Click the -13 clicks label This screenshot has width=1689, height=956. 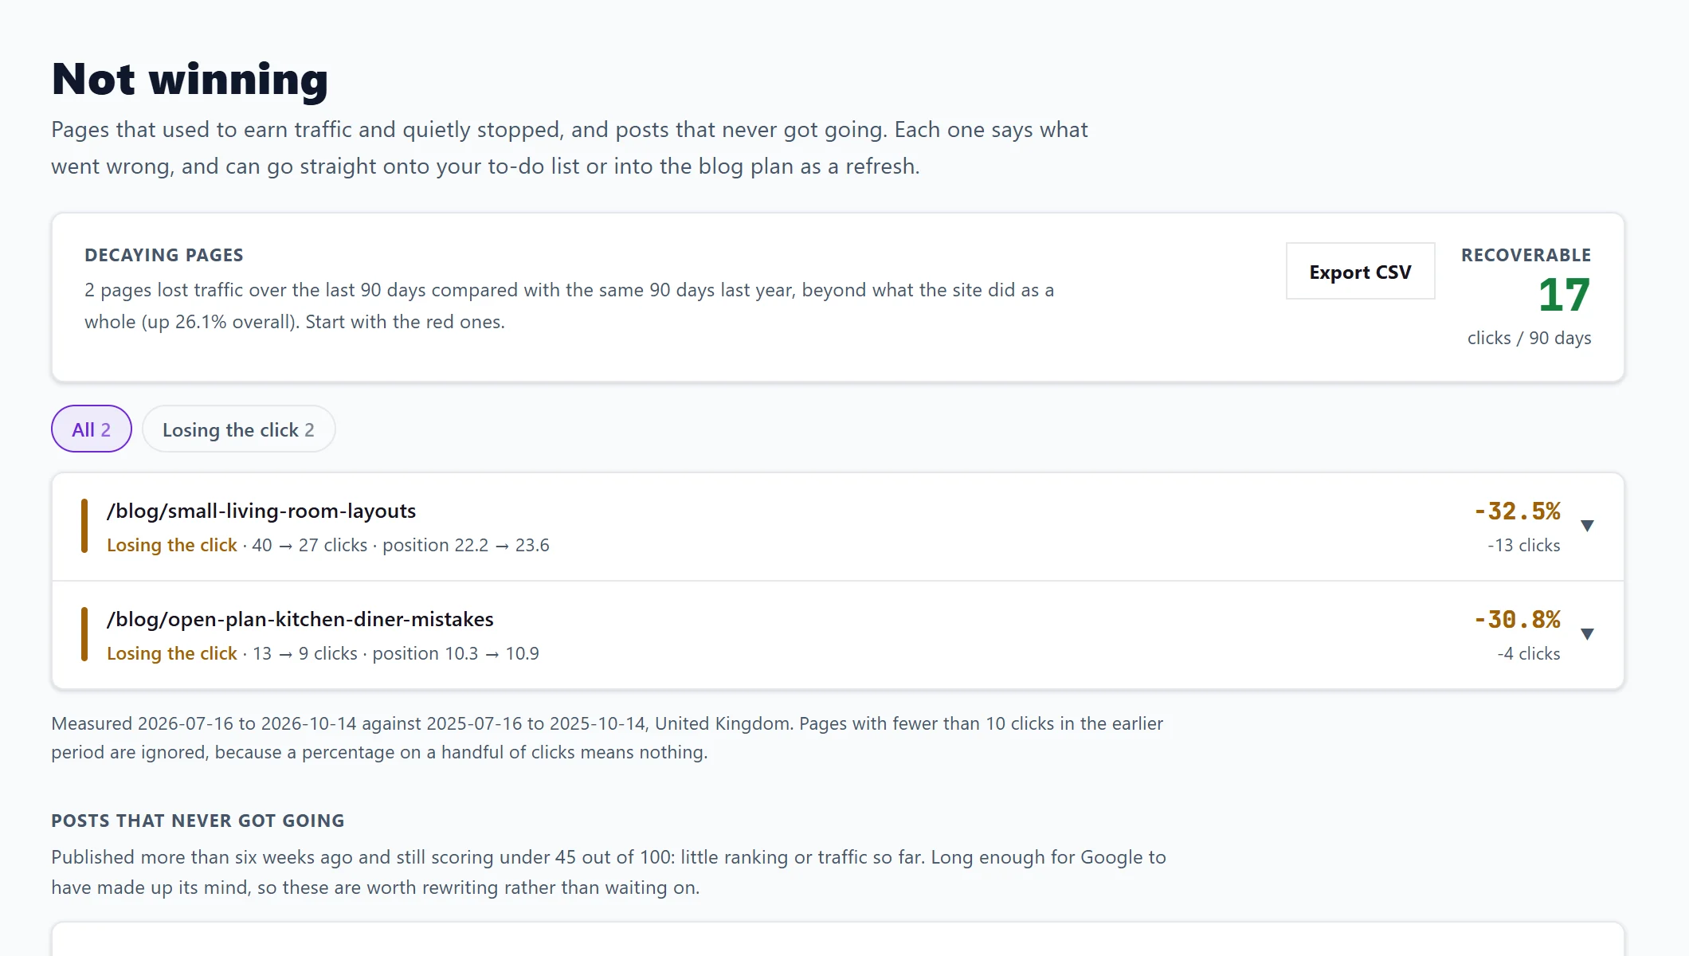click(x=1523, y=546)
